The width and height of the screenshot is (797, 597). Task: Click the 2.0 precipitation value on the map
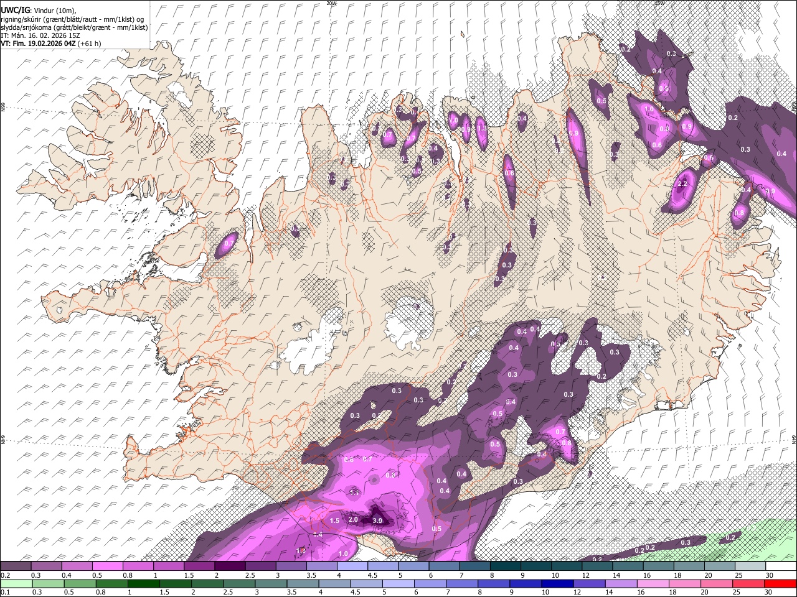tap(353, 520)
